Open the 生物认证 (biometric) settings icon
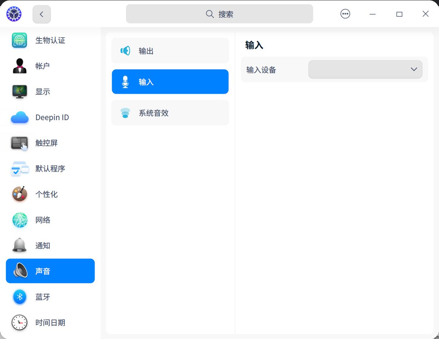This screenshot has width=439, height=339. pyautogui.click(x=19, y=40)
